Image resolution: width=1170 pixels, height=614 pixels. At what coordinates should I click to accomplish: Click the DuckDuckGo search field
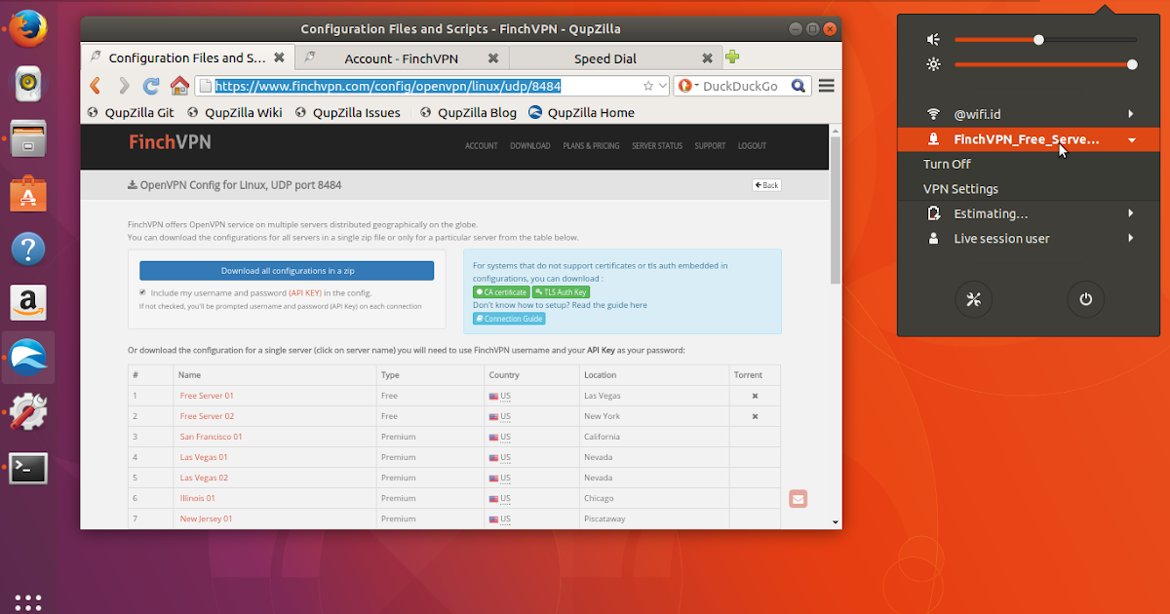(x=744, y=86)
